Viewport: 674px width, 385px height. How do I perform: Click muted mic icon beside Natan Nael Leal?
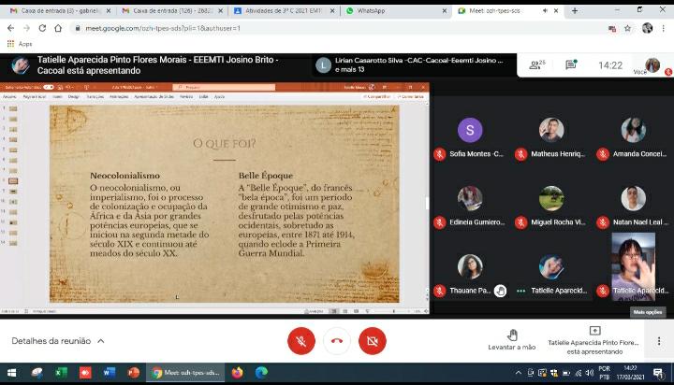tap(603, 222)
